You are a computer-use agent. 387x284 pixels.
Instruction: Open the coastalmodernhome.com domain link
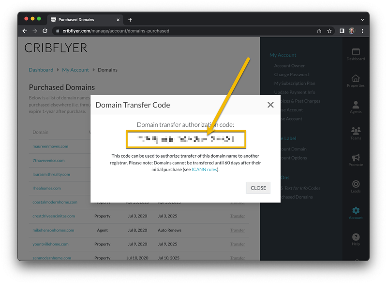click(55, 202)
